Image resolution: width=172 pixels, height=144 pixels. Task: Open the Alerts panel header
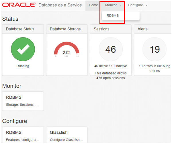point(143,29)
